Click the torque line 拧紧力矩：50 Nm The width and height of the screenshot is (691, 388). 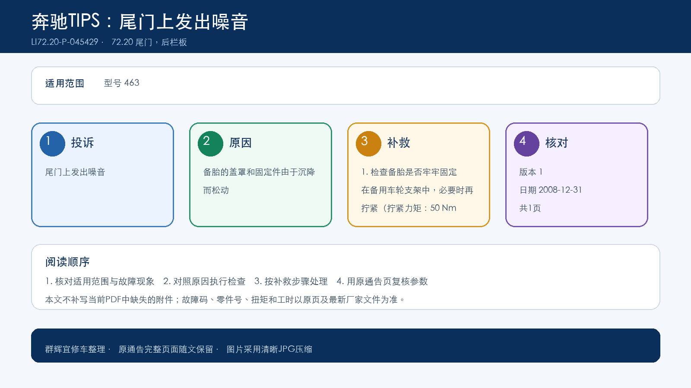pyautogui.click(x=409, y=208)
